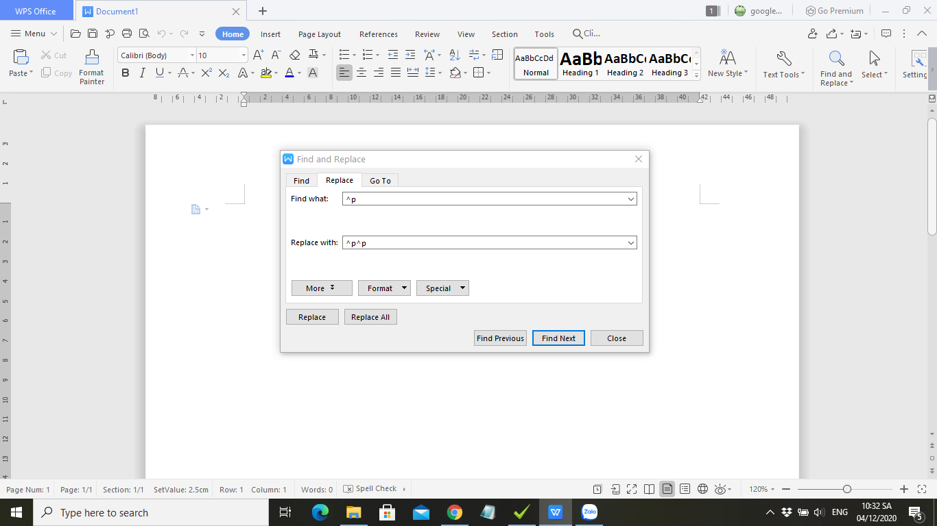Activate superscript formatting
This screenshot has width=937, height=526.
pos(206,72)
